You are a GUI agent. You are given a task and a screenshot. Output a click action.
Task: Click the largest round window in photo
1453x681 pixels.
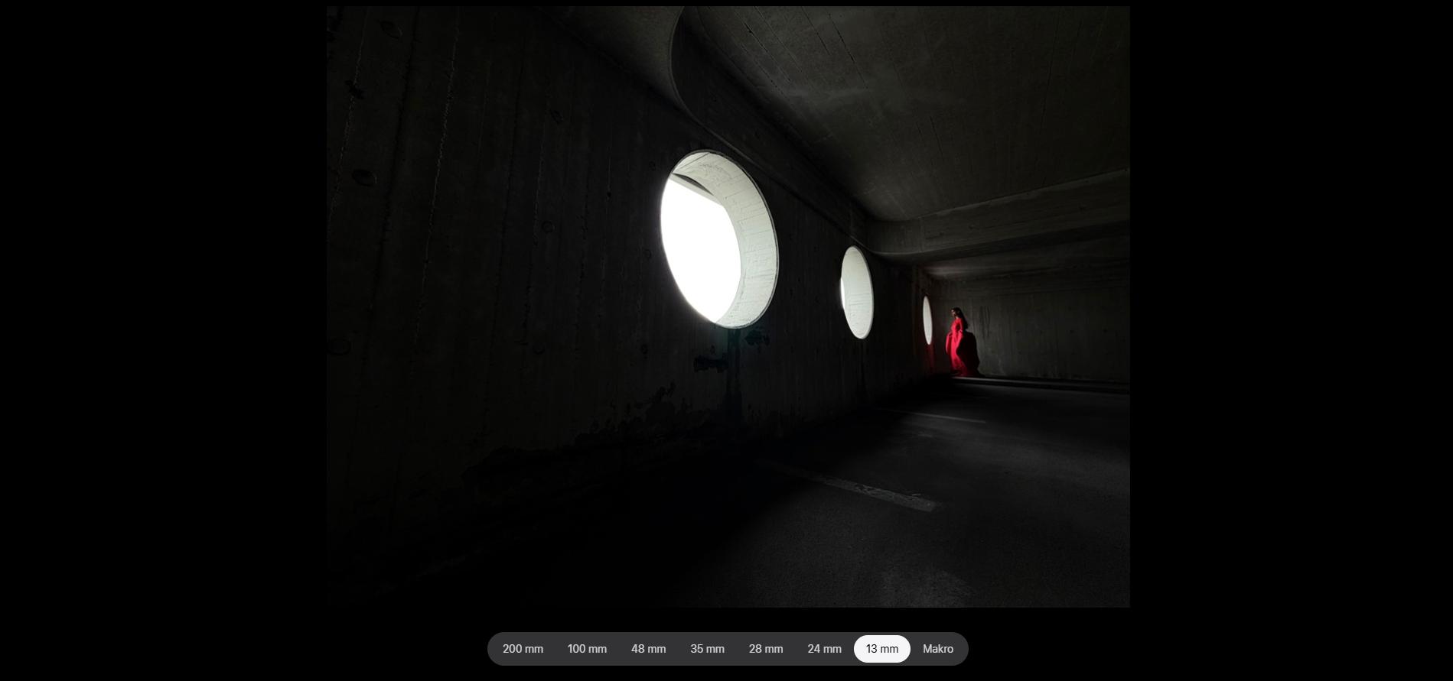[718, 239]
